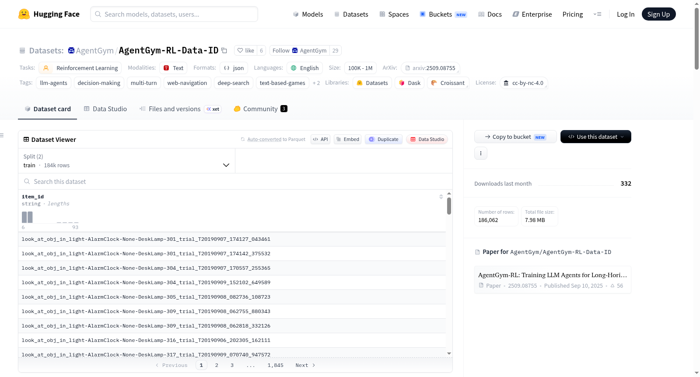Sort the item_id column with arrows
Image resolution: width=700 pixels, height=377 pixels.
point(441,197)
